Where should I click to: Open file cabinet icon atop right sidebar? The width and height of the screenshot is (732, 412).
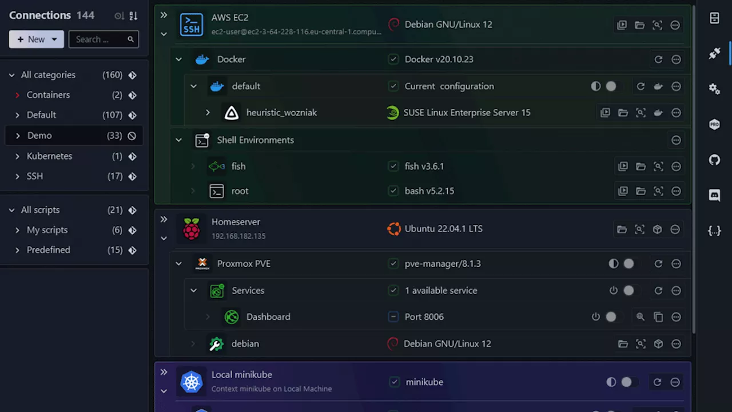[714, 18]
